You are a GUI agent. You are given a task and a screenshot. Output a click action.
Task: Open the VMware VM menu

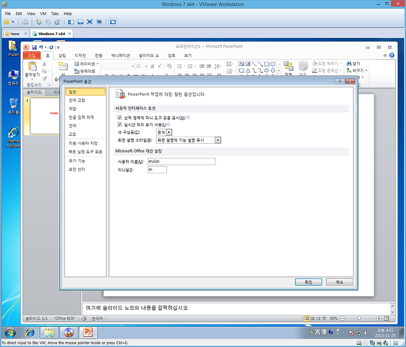(x=43, y=14)
